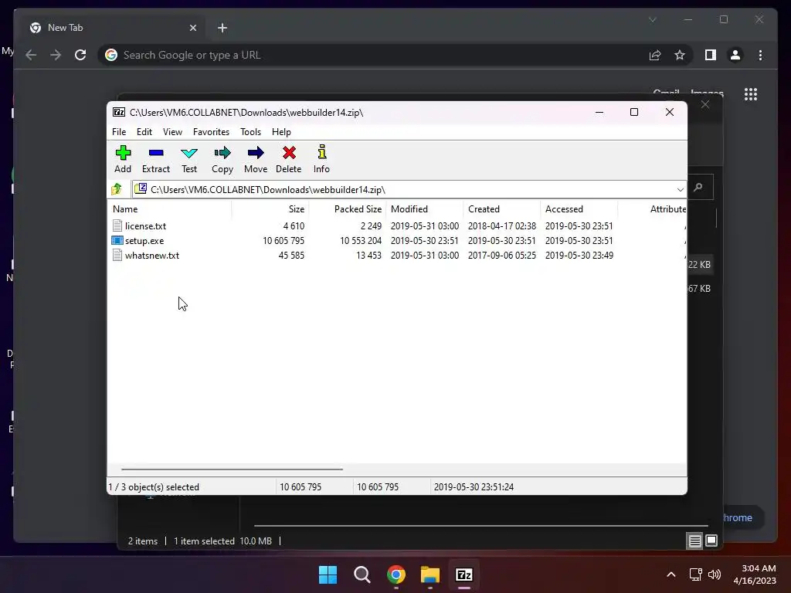The height and width of the screenshot is (593, 791).
Task: Open the taskbar clock and date
Action: click(x=755, y=574)
